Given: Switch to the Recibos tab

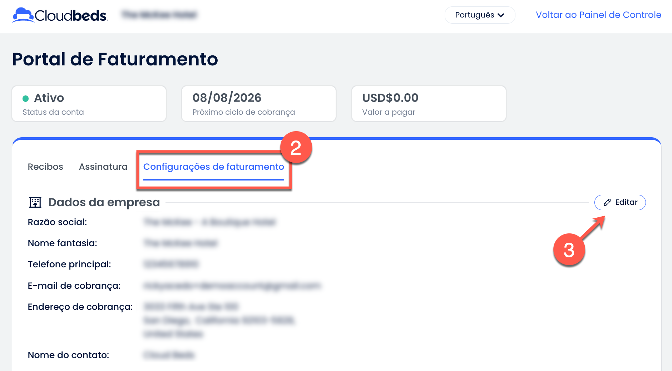Looking at the screenshot, I should tap(45, 167).
